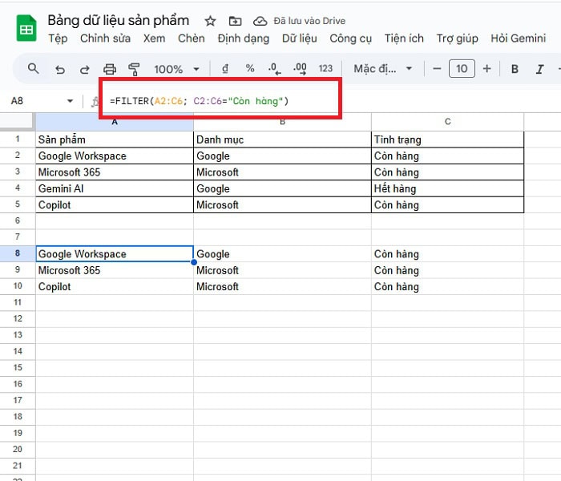
Task: Star the document with the star icon
Action: tap(210, 21)
